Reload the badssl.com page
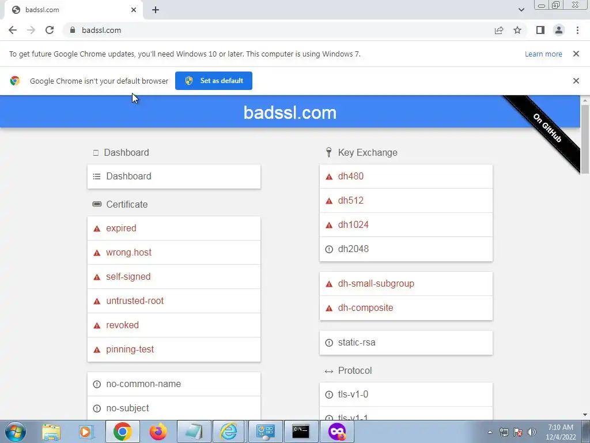Image resolution: width=590 pixels, height=443 pixels. (x=50, y=30)
